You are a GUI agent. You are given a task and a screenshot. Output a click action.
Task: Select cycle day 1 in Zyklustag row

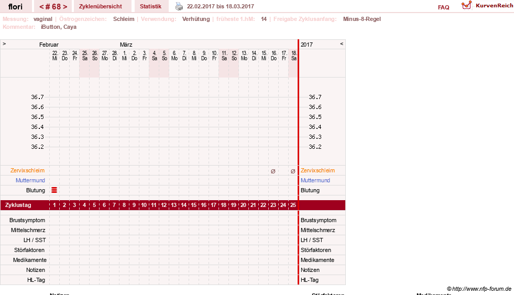click(x=54, y=205)
